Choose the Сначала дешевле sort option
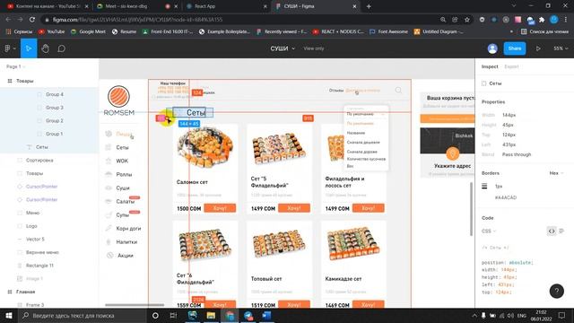 [x=363, y=142]
